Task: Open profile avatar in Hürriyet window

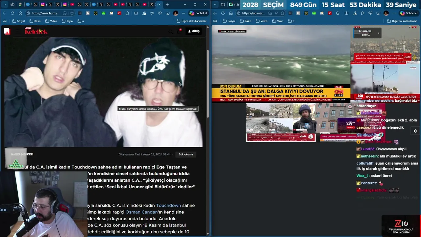Action: (x=176, y=13)
